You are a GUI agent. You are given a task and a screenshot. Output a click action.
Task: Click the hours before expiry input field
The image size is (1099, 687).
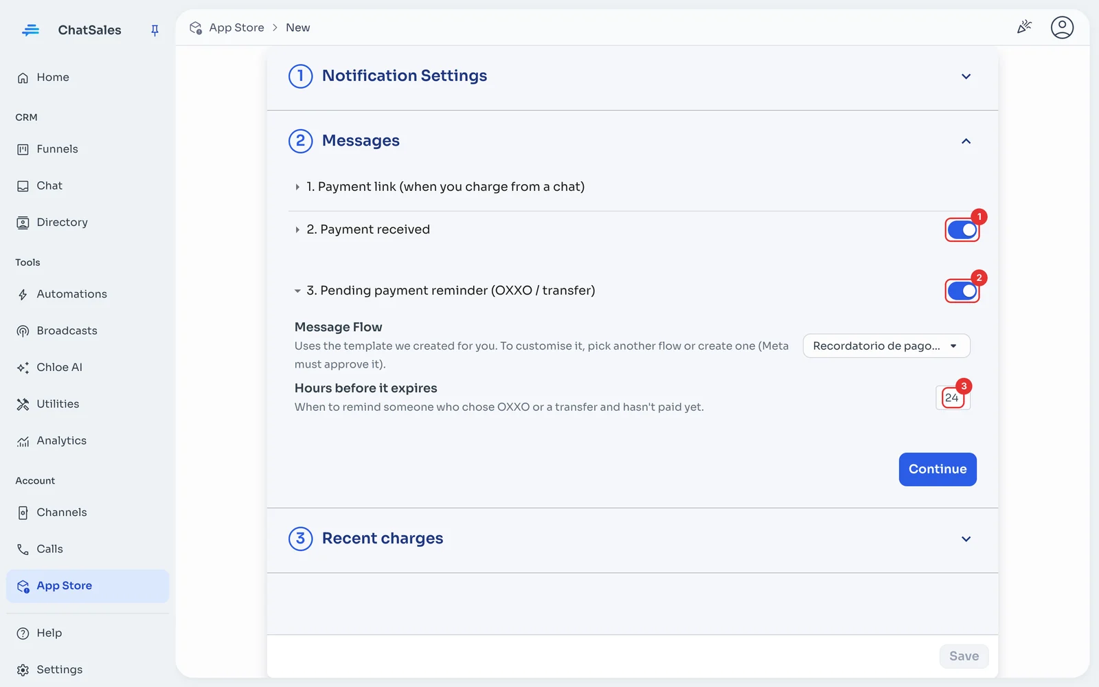coord(953,398)
